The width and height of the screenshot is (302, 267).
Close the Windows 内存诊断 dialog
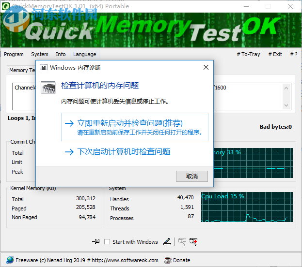pos(206,67)
